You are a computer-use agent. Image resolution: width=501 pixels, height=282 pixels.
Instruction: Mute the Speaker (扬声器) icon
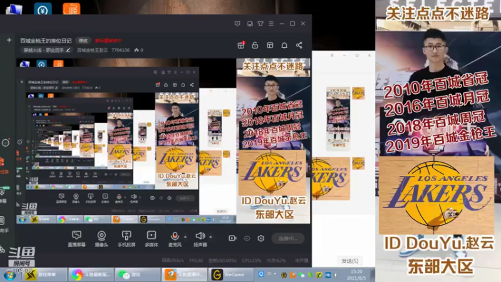click(200, 236)
